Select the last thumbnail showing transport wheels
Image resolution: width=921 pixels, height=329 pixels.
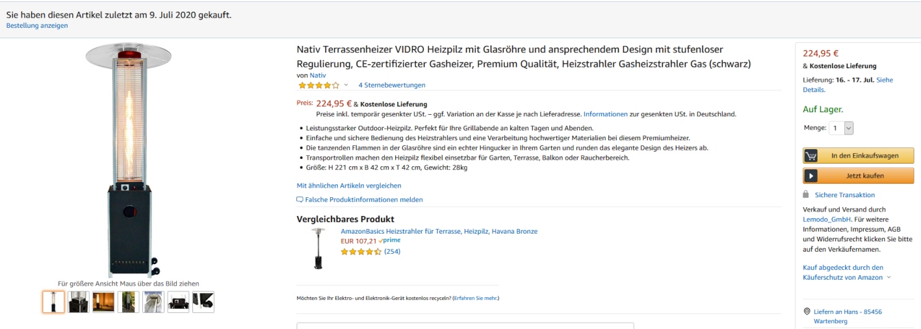203,302
